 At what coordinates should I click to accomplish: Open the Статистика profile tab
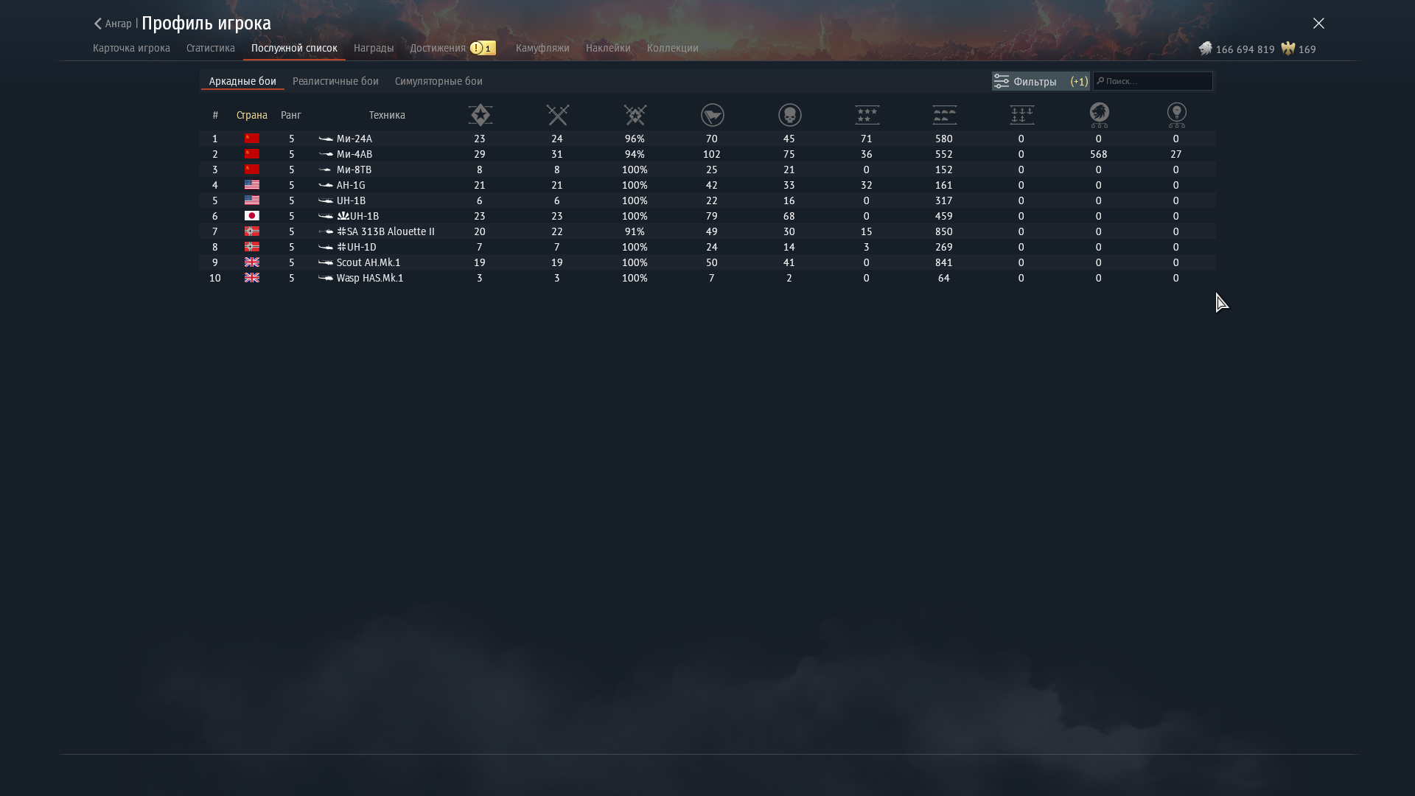coord(210,48)
